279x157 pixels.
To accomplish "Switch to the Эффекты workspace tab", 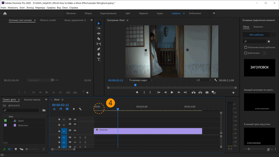I will coord(143,13).
